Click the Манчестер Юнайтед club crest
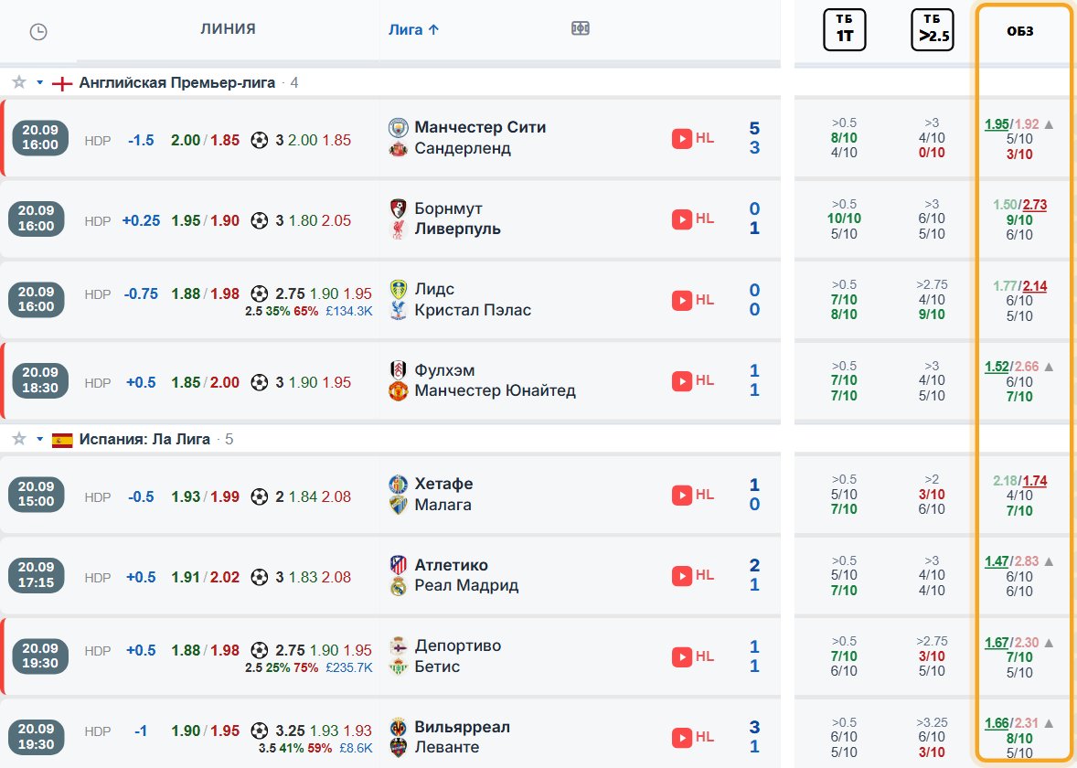Image resolution: width=1077 pixels, height=768 pixels. [399, 391]
